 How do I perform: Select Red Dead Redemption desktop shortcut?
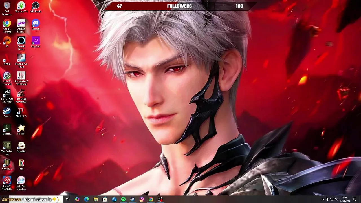click(21, 96)
